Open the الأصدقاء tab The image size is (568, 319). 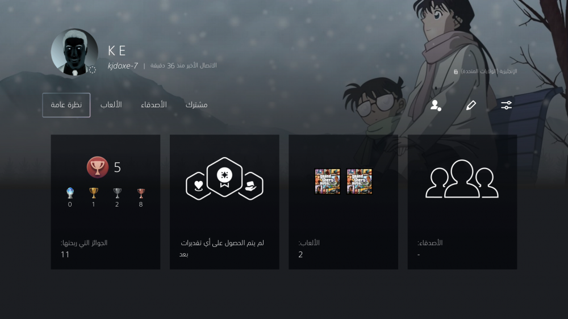[154, 105]
